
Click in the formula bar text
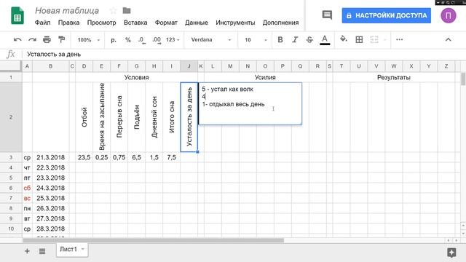point(54,55)
